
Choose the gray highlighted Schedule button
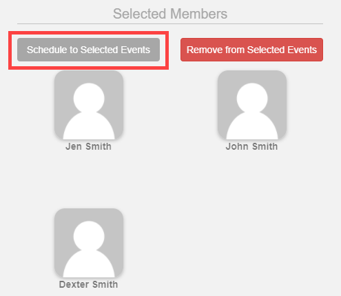[x=88, y=50]
